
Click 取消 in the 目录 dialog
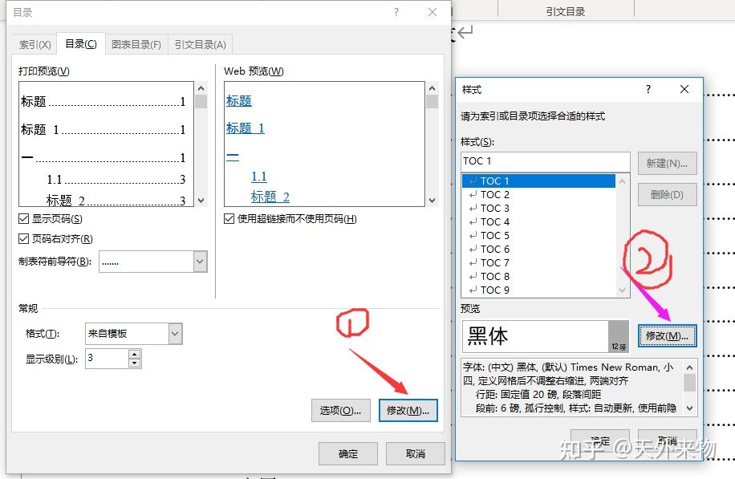(x=416, y=453)
